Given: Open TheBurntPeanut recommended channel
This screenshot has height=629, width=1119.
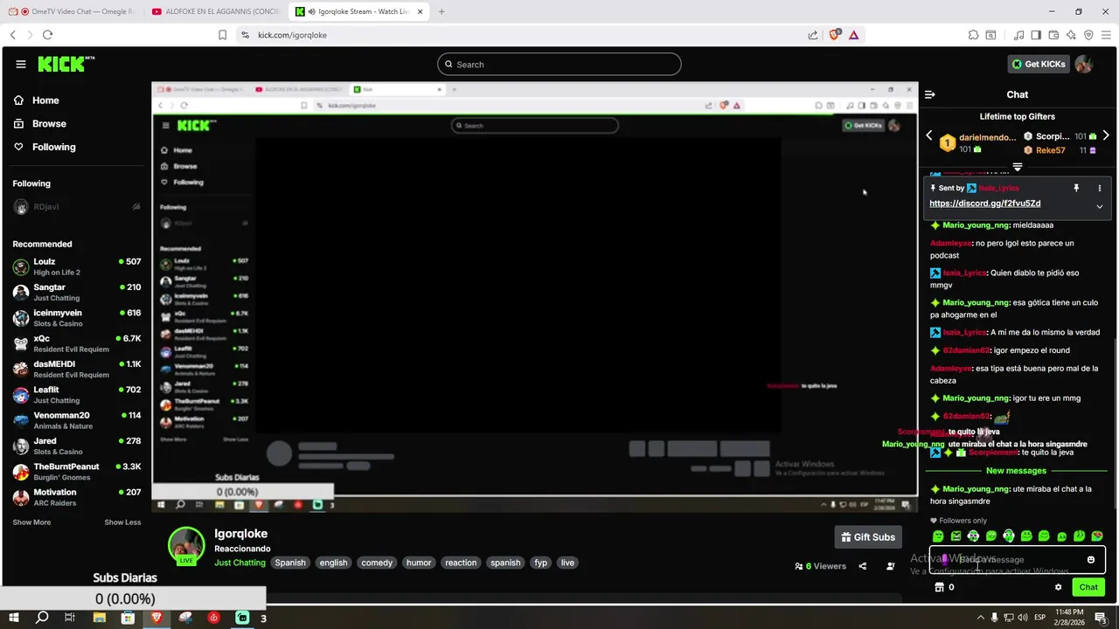Looking at the screenshot, I should pos(77,472).
